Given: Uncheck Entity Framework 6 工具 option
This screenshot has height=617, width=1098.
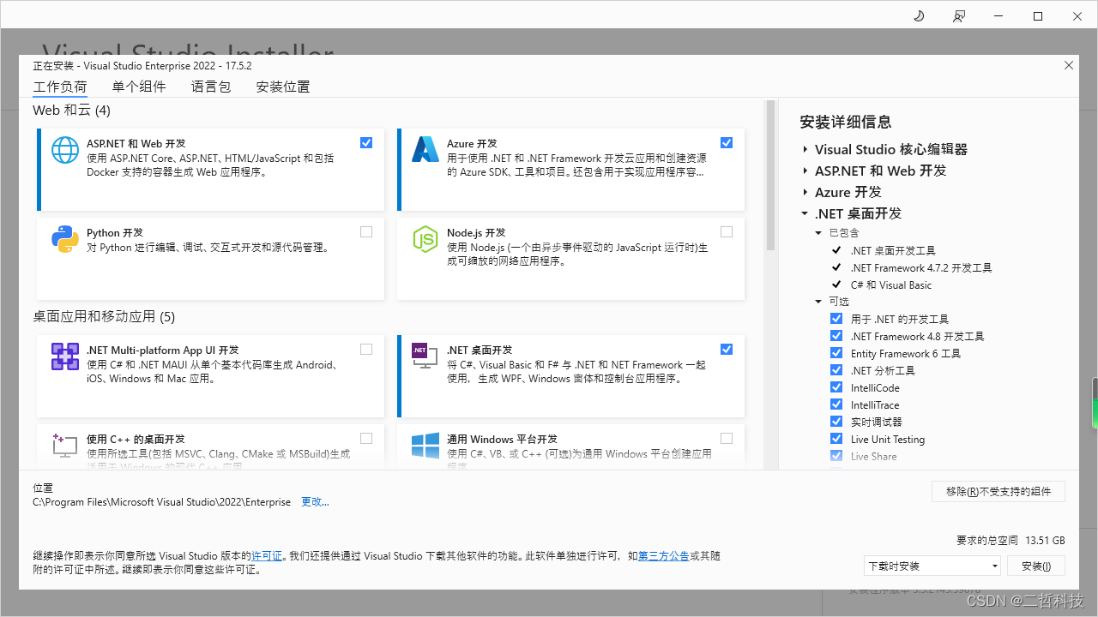Looking at the screenshot, I should point(836,353).
